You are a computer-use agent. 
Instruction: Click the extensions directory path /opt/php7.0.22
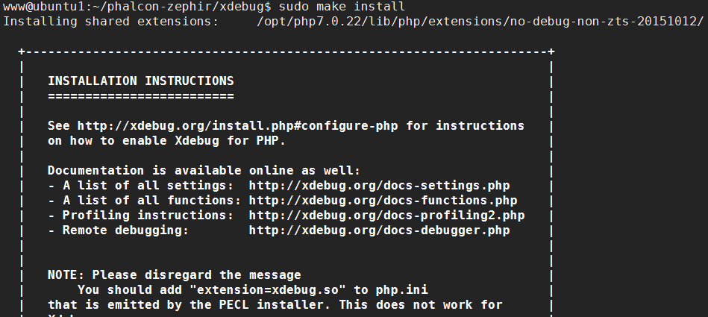(x=480, y=22)
